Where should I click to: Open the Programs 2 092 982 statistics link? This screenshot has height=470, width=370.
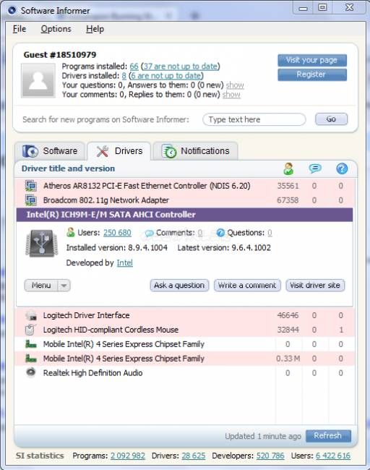pyautogui.click(x=128, y=456)
